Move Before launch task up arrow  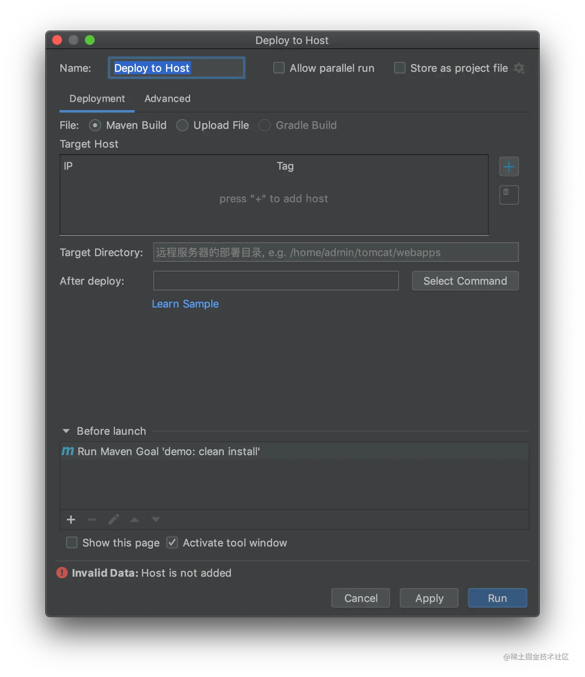pos(135,520)
